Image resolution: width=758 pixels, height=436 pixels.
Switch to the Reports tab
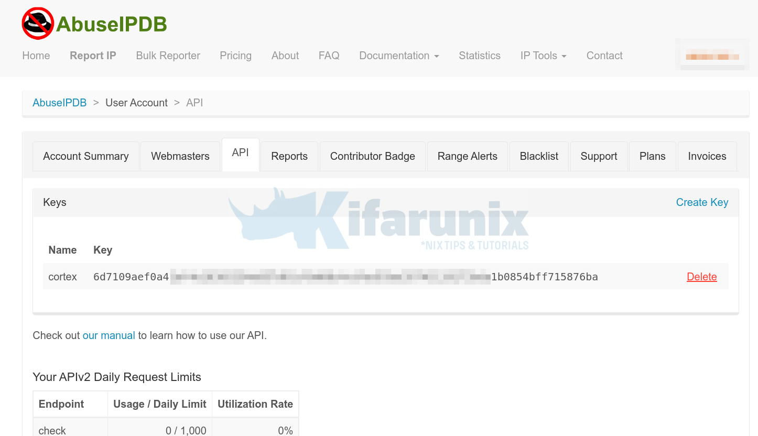(x=289, y=156)
